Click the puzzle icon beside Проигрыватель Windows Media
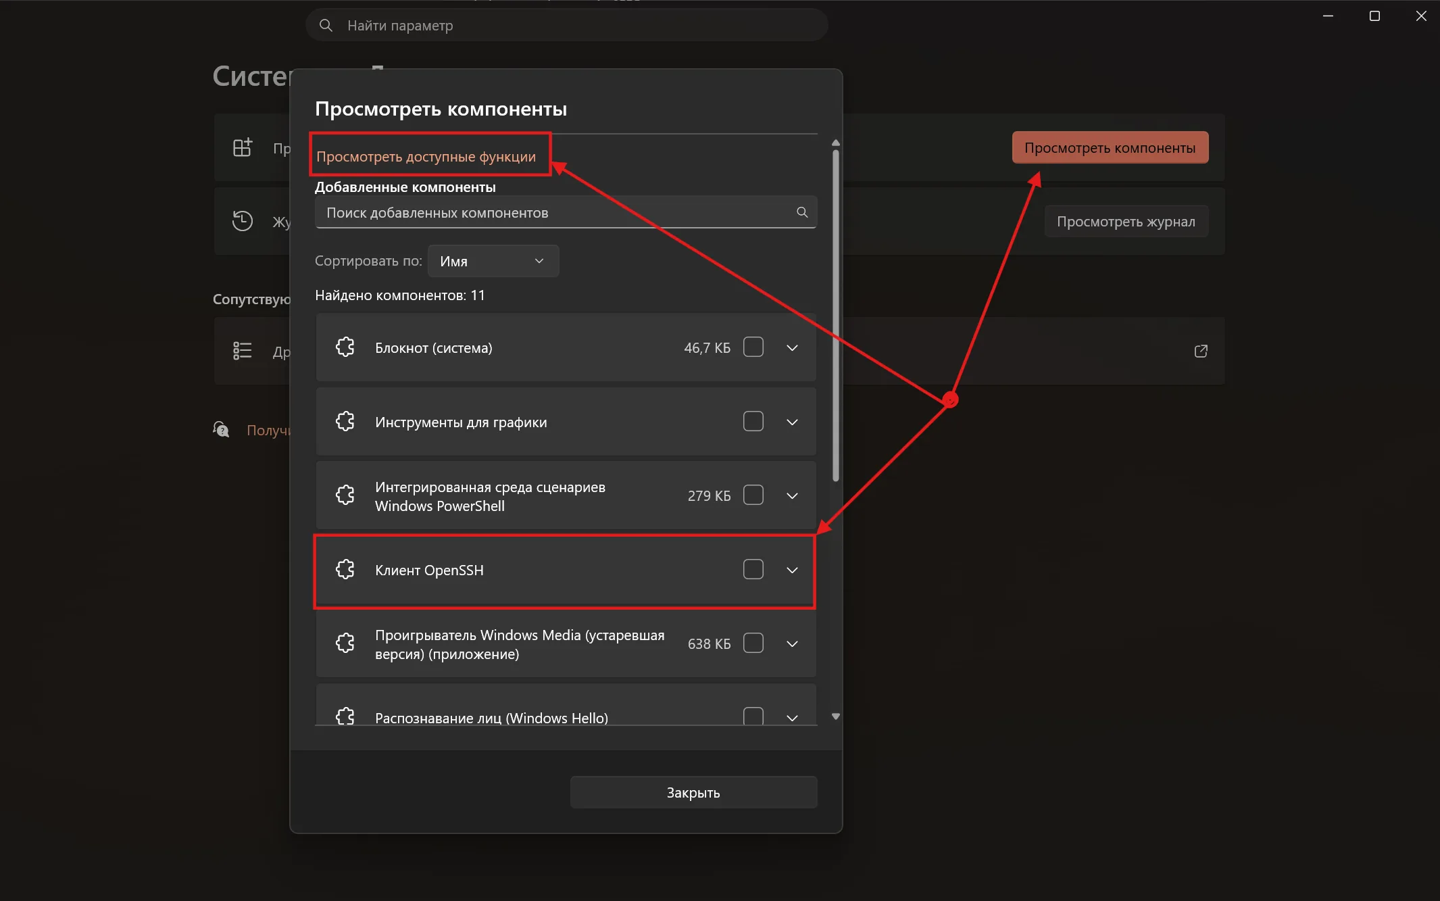 click(x=345, y=643)
